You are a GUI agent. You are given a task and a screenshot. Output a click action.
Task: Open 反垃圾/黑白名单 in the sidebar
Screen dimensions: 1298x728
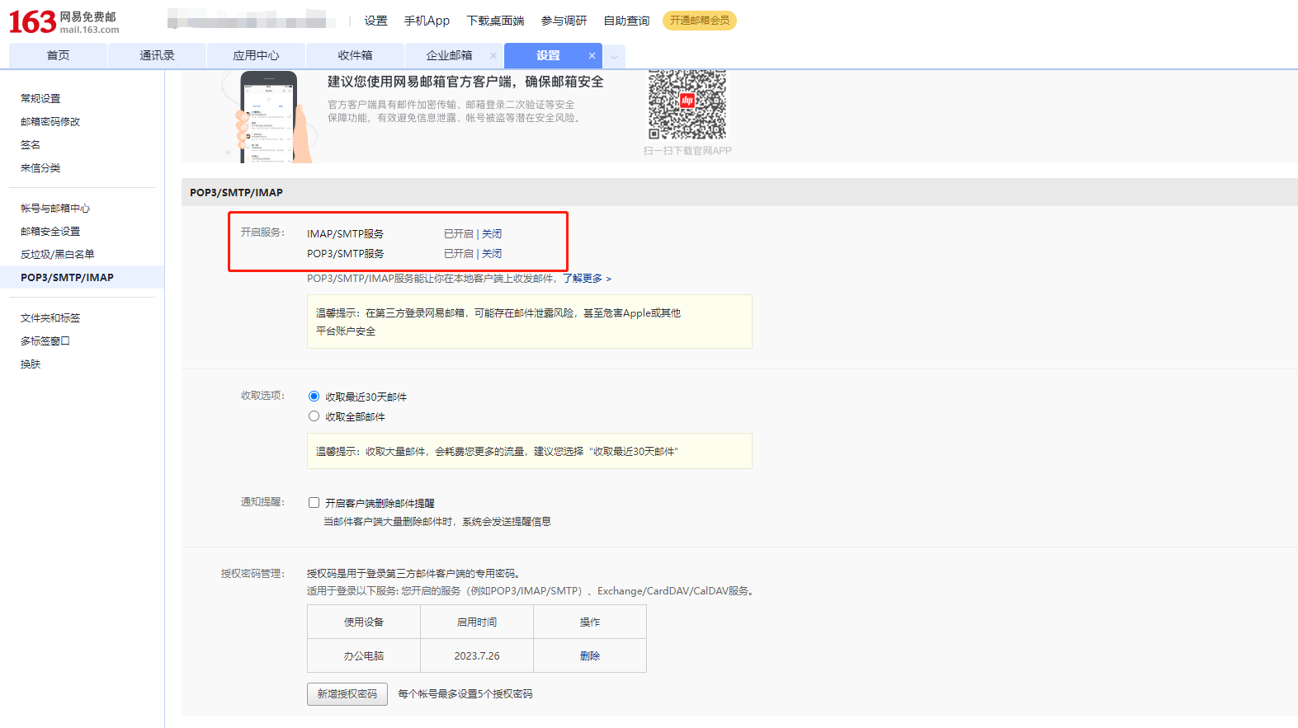click(58, 254)
